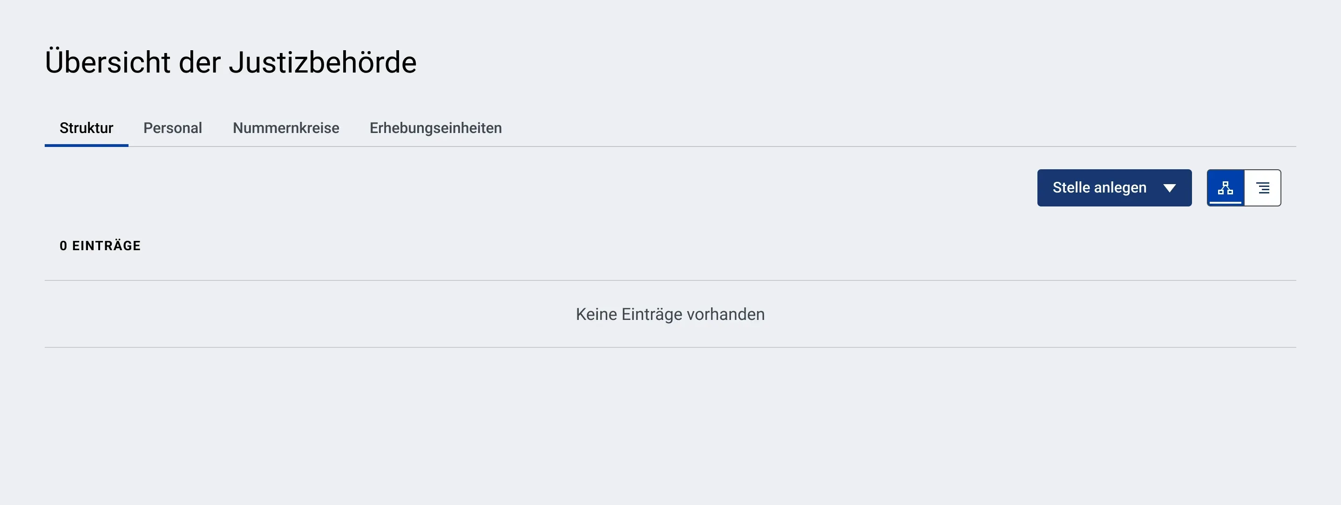Switch to the indented list view icon

[1263, 188]
